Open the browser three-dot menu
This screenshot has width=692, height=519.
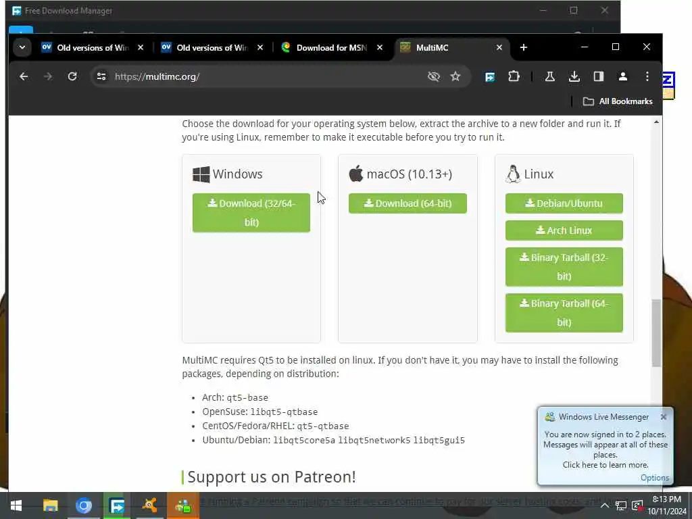[x=647, y=76]
